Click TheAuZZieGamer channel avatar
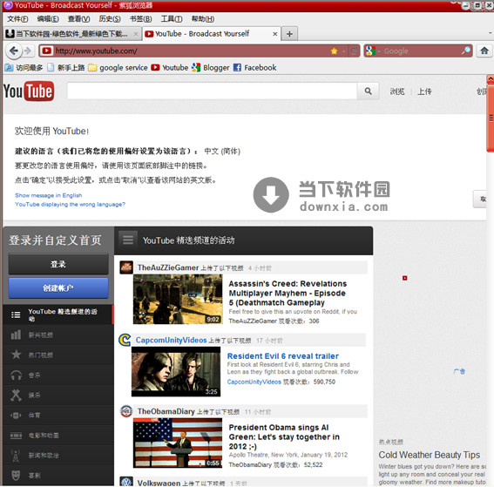This screenshot has width=494, height=487. [126, 267]
